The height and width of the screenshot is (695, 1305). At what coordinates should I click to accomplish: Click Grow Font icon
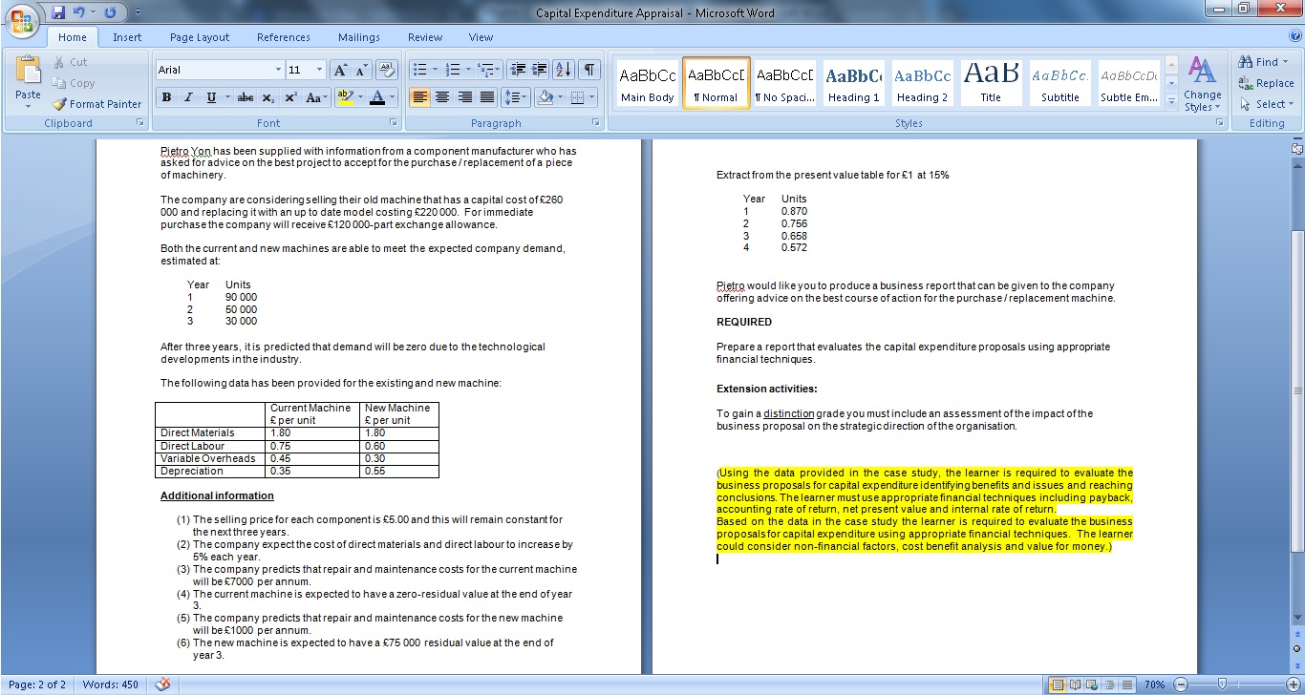341,70
